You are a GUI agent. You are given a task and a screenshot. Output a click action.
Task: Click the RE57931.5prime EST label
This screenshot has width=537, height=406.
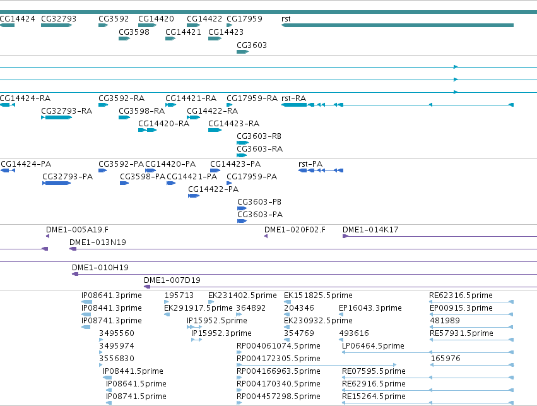(x=462, y=334)
